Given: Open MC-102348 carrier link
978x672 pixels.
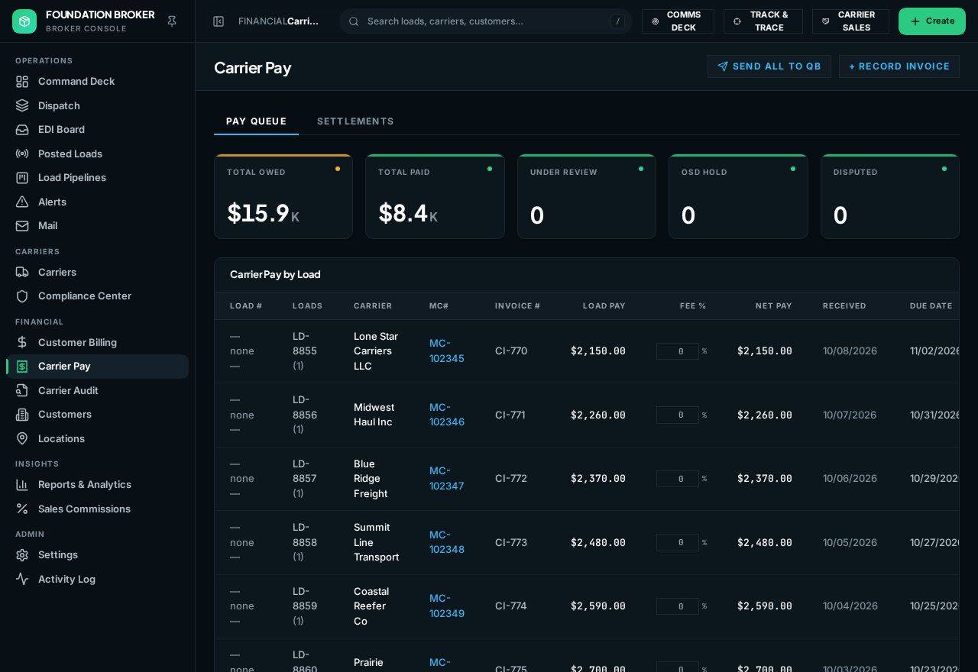Looking at the screenshot, I should point(447,542).
